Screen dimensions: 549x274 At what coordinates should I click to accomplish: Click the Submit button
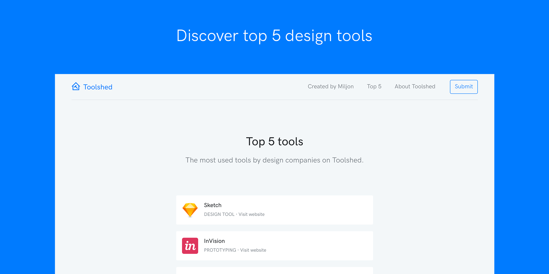[x=464, y=87]
